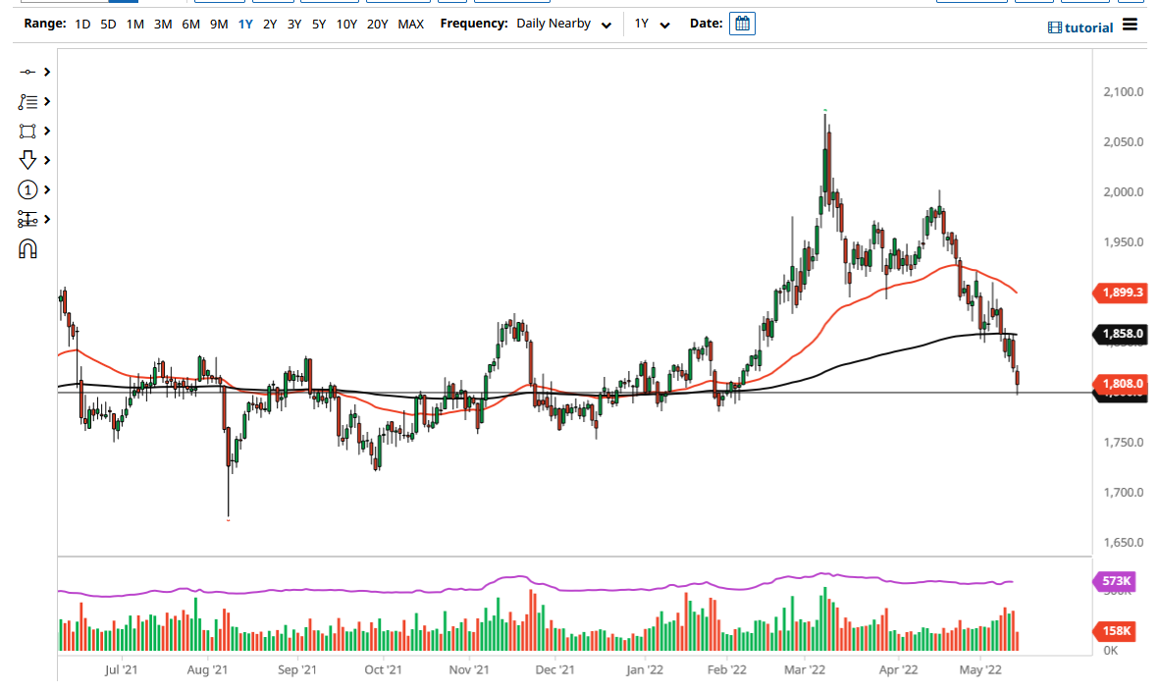This screenshot has width=1160, height=692.
Task: Select the line drawing tool icon
Action: pos(27,72)
